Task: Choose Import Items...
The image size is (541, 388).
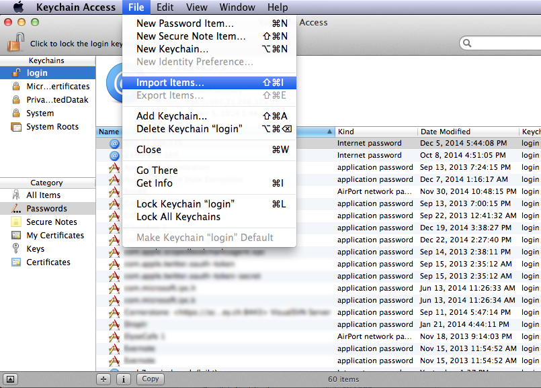Action: (x=209, y=83)
